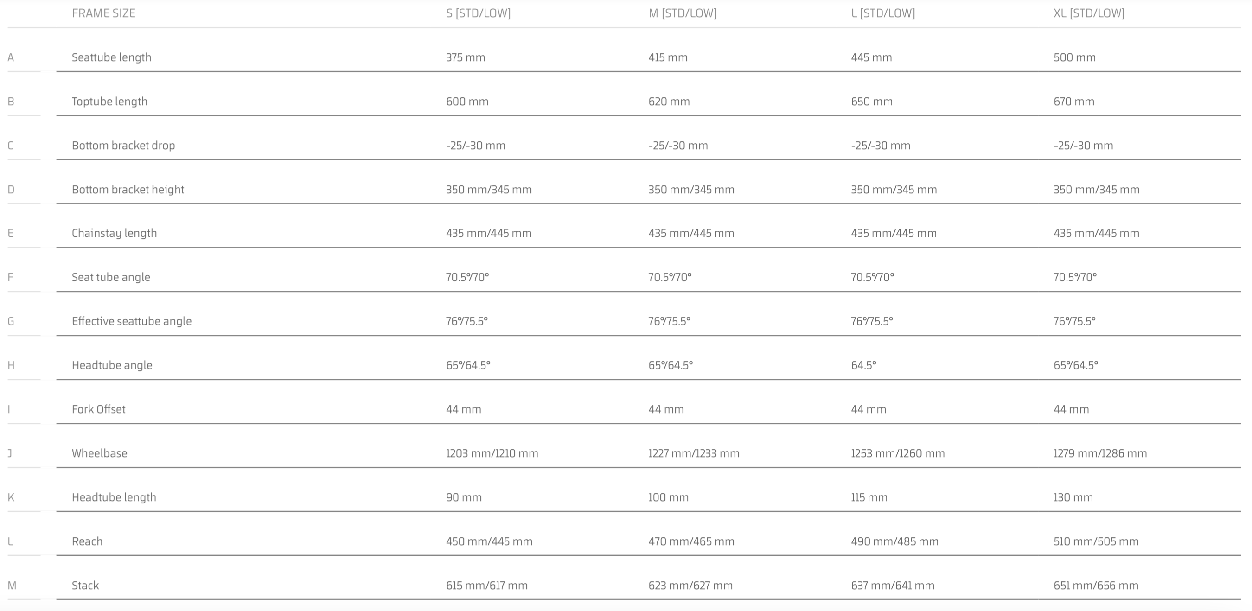The width and height of the screenshot is (1252, 611).
Task: Click the Bottom bracket height label
Action: tap(128, 190)
